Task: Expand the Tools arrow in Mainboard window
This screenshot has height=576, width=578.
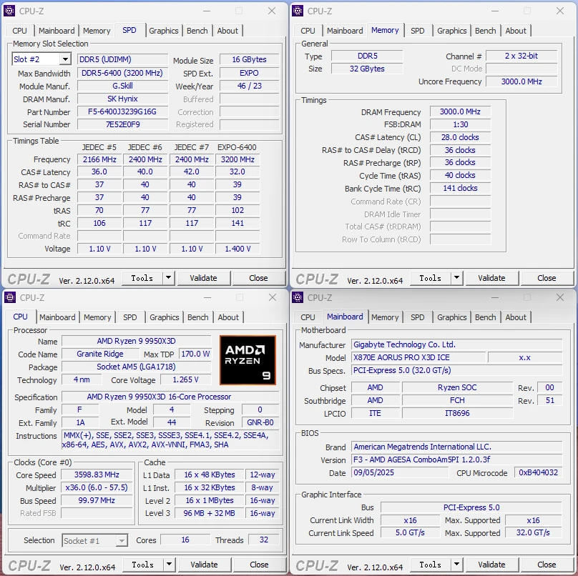Action: [x=456, y=565]
